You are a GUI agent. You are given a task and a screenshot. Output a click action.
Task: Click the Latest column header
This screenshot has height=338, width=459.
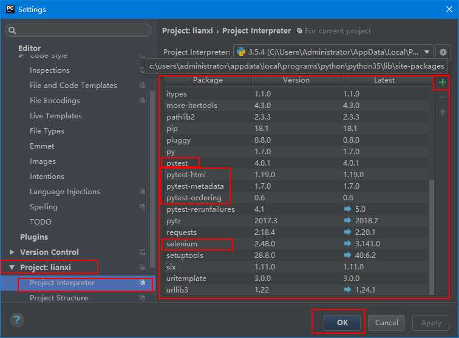coord(384,80)
